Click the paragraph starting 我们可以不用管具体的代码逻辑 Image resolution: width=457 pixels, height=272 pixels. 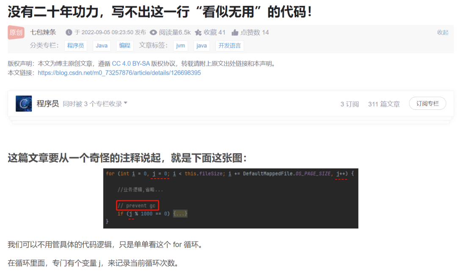coord(105,245)
